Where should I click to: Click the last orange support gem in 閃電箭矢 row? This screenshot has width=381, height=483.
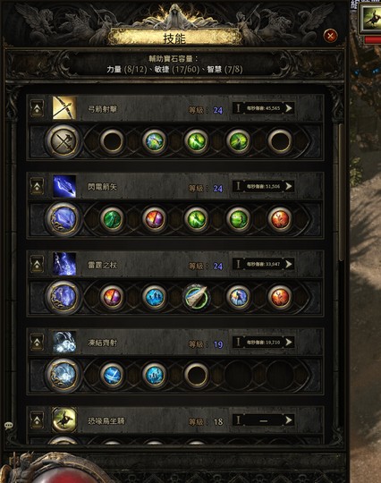point(280,219)
